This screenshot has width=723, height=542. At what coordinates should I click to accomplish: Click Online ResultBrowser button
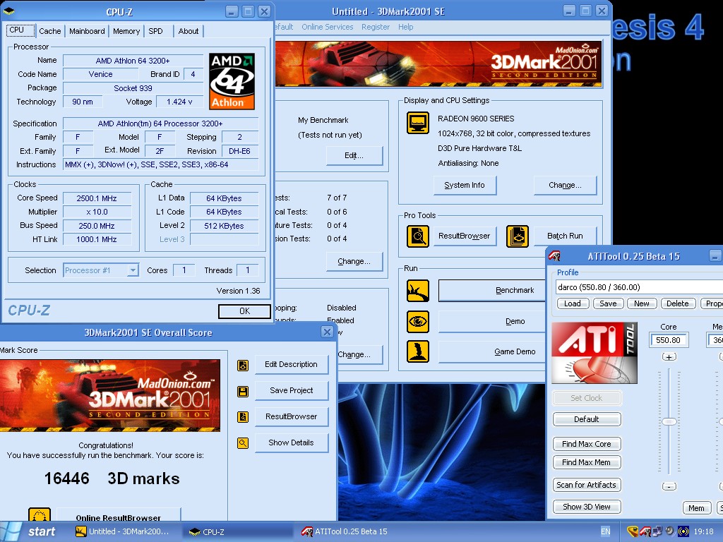[x=119, y=516]
